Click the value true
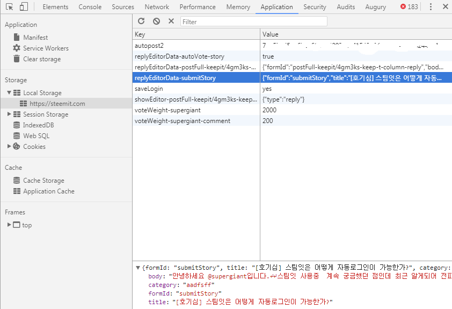Image resolution: width=452 pixels, height=309 pixels. (x=268, y=56)
